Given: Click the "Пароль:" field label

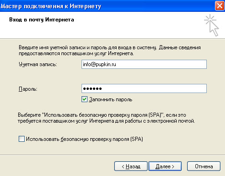Looking at the screenshot, I should coord(28,89).
